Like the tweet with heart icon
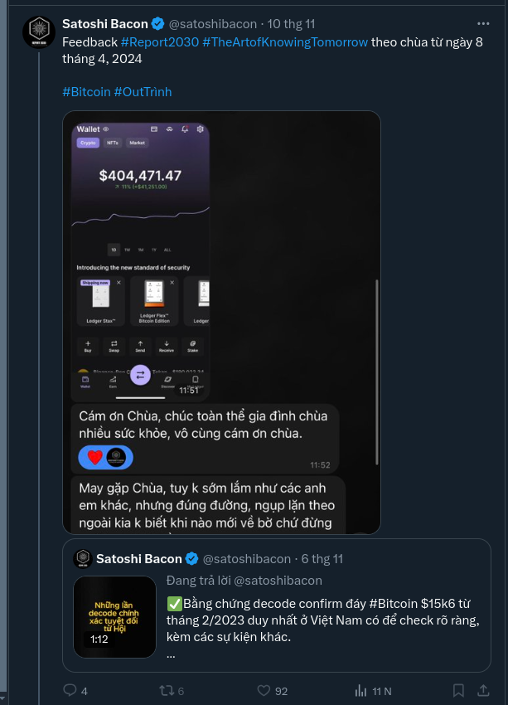 264,690
